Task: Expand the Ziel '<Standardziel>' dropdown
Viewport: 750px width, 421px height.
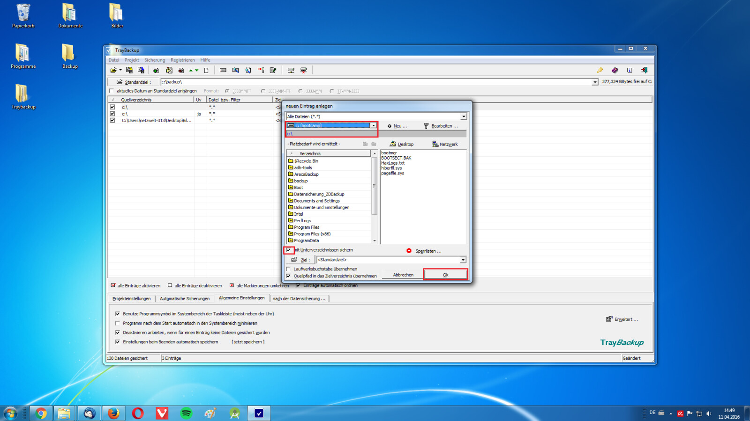Action: tap(463, 260)
